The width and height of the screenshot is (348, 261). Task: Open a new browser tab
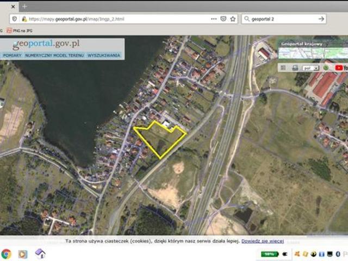[x=24, y=6]
